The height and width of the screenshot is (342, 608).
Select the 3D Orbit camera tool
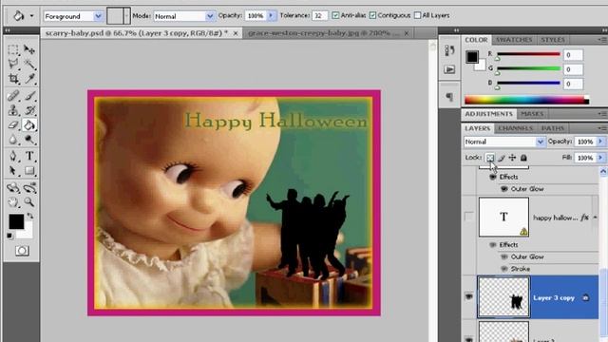[29, 188]
